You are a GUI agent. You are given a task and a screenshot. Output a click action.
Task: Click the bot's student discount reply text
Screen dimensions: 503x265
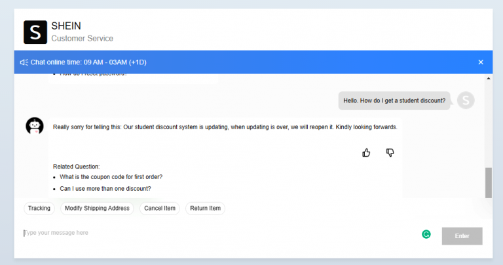pos(225,127)
